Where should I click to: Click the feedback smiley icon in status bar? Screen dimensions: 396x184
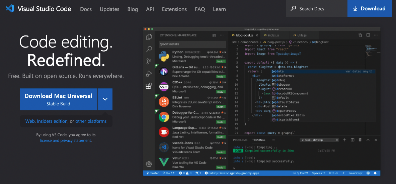(x=368, y=173)
